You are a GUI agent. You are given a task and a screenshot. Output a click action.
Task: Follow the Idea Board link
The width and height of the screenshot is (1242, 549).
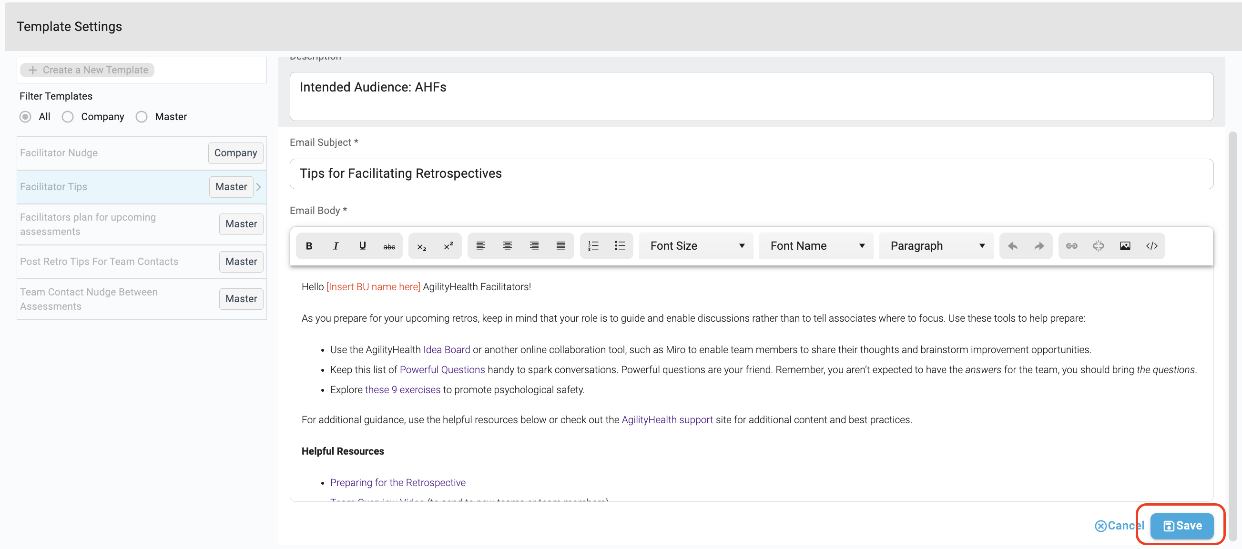(x=447, y=349)
